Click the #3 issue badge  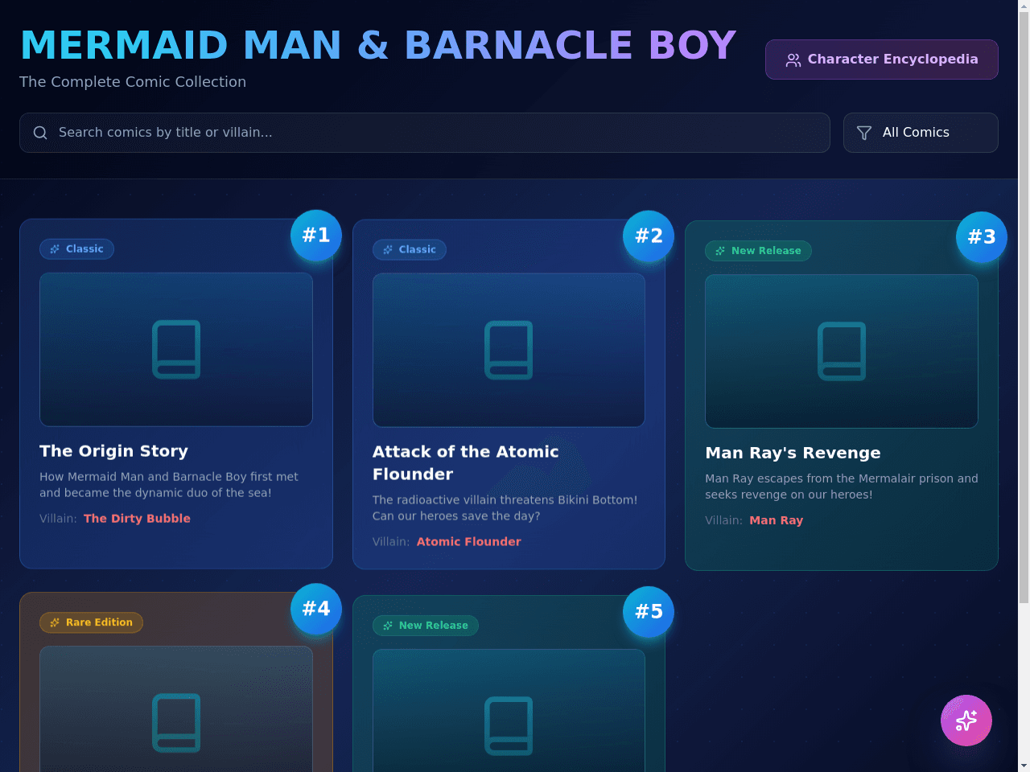982,237
